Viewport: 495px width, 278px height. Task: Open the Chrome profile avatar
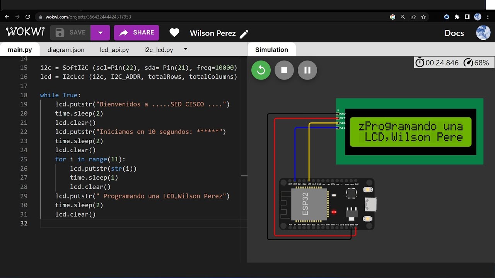coord(478,17)
